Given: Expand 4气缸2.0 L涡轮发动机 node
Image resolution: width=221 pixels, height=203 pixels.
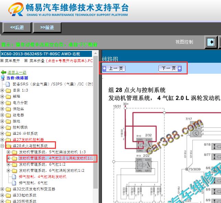Looking at the screenshot, I should pos(9,158).
